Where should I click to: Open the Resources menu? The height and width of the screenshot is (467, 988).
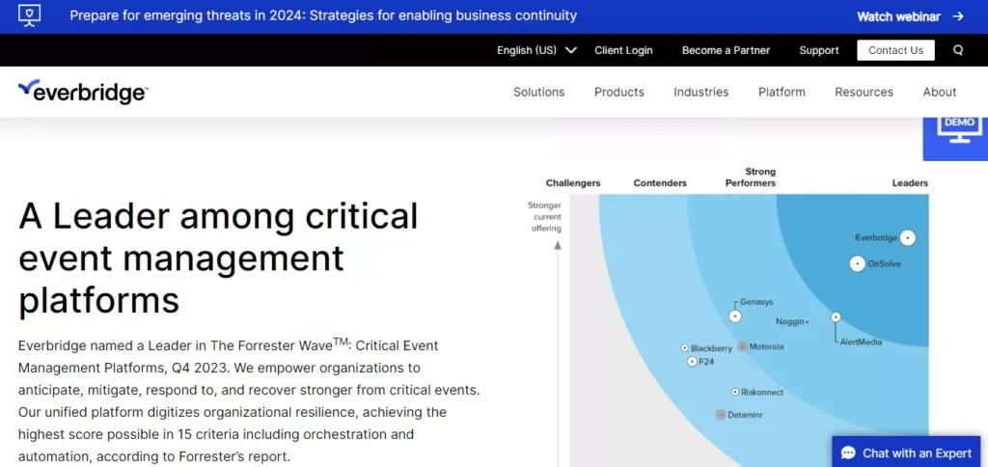pyautogui.click(x=864, y=92)
